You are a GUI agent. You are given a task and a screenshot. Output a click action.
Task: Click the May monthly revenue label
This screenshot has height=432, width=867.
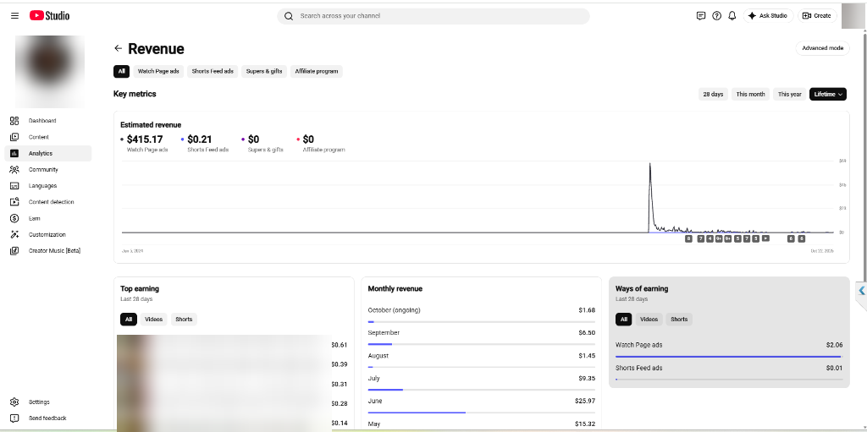click(x=374, y=424)
